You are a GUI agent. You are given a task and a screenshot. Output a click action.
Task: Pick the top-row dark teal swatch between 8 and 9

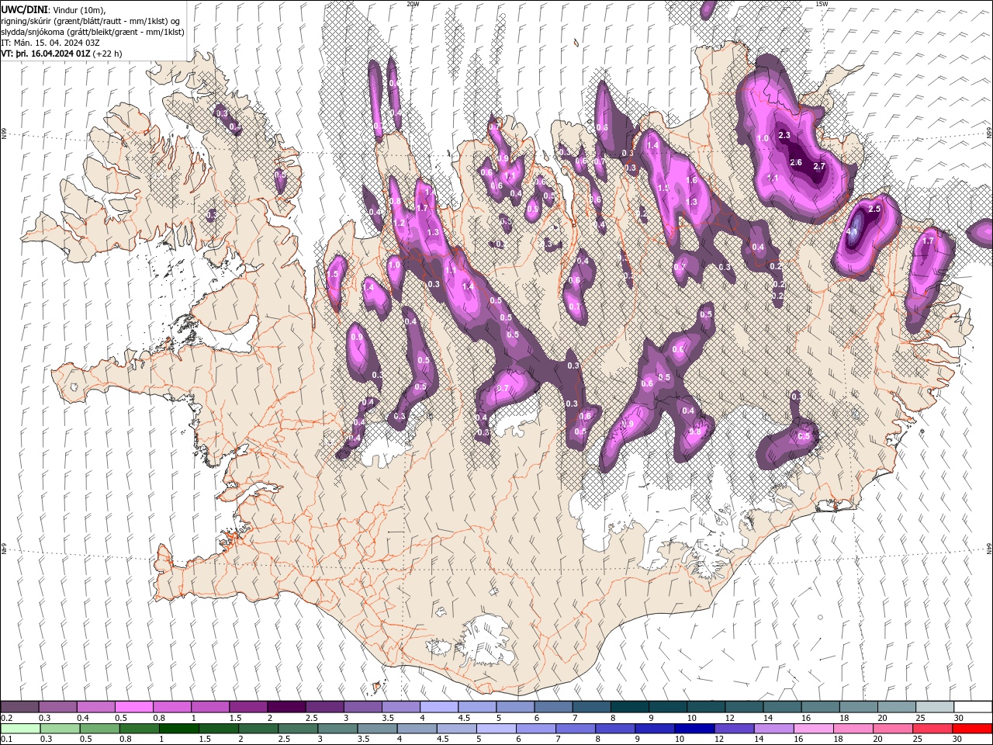tap(629, 707)
